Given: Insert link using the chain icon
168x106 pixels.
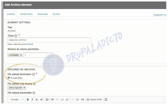Looking at the screenshot, I should [x=52, y=100].
